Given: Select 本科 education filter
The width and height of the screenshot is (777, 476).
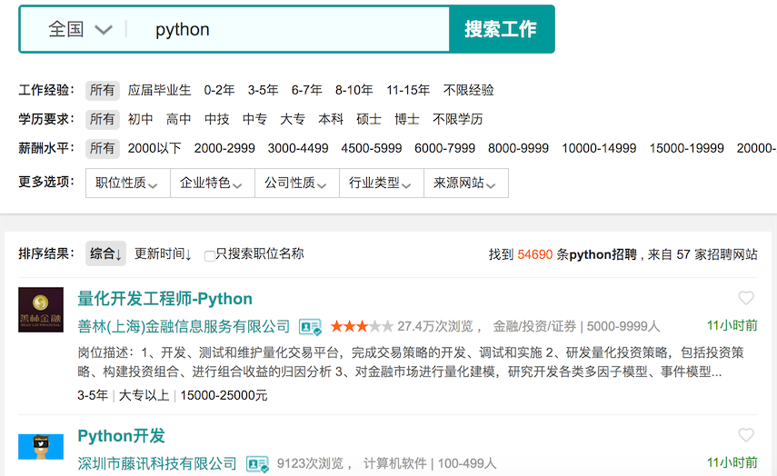Looking at the screenshot, I should pos(331,119).
